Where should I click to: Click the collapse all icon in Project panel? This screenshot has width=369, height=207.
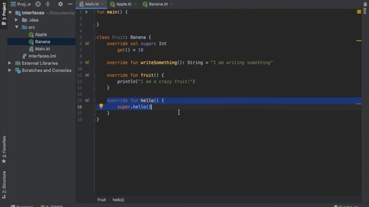coord(48,4)
